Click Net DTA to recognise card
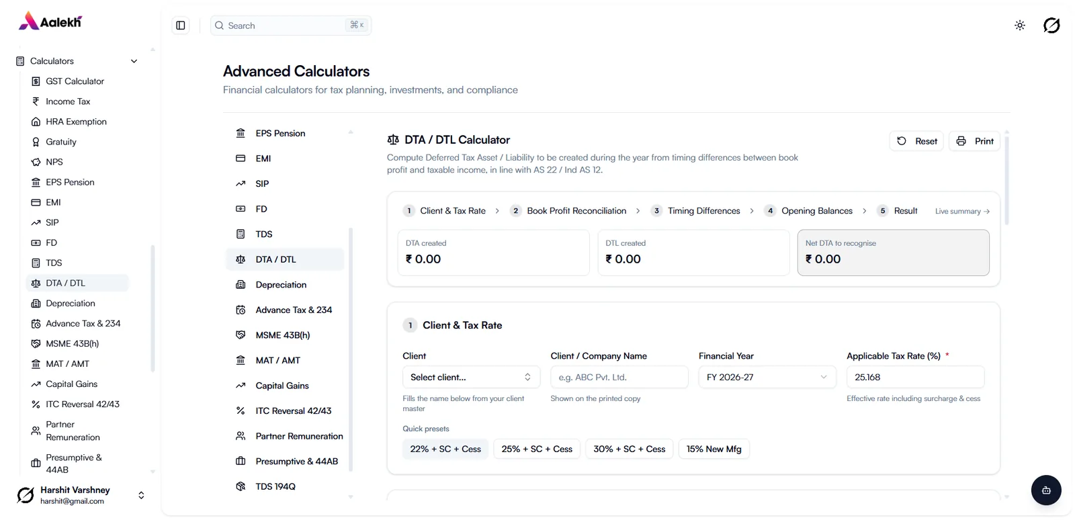The width and height of the screenshot is (1075, 520). tap(893, 253)
